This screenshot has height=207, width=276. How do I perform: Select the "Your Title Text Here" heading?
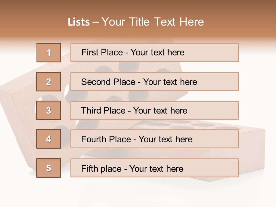coord(153,22)
